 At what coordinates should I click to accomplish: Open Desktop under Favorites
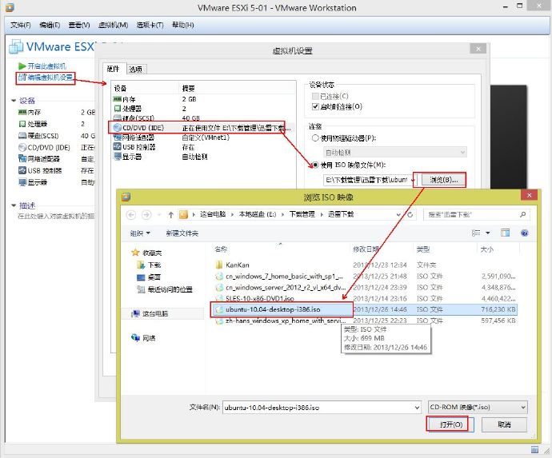click(149, 277)
